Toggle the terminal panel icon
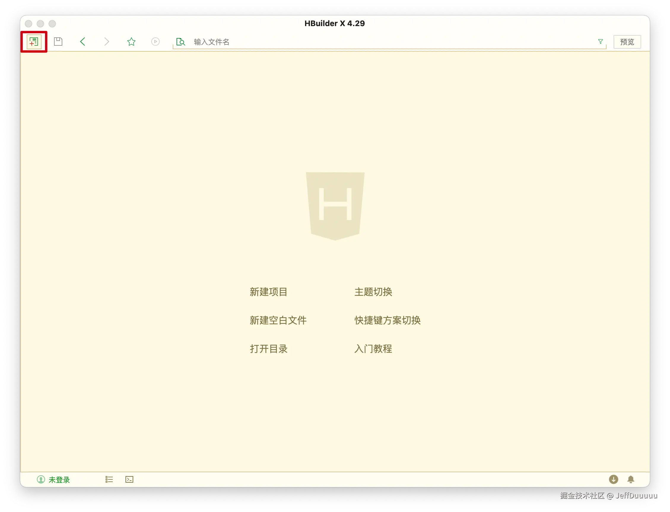670x512 pixels. [x=129, y=479]
